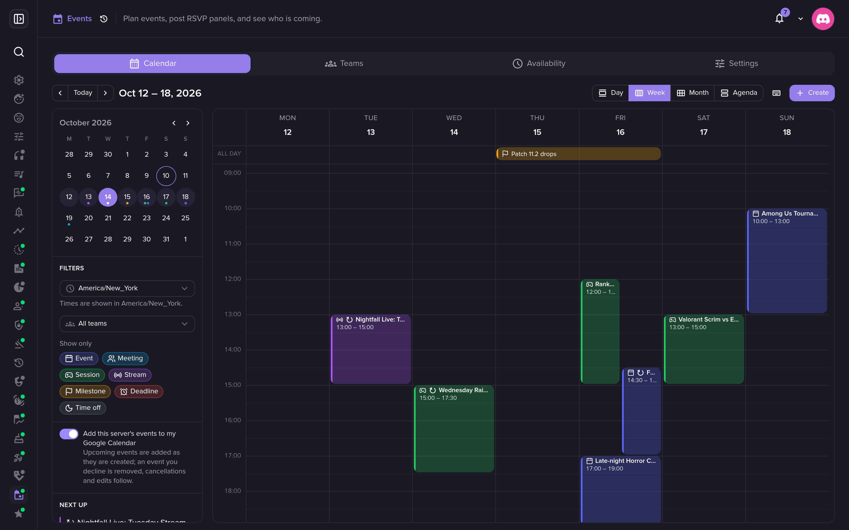Show next month in mini calendar
Screen dimensions: 849x530
(x=188, y=123)
